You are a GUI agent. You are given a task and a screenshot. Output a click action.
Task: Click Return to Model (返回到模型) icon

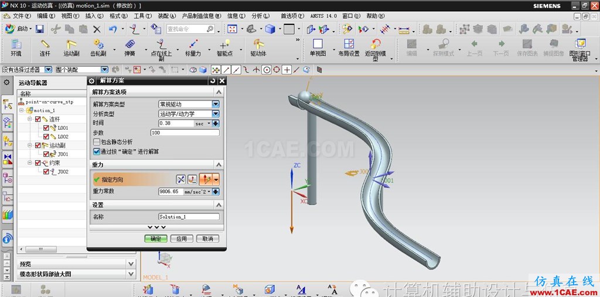click(376, 50)
